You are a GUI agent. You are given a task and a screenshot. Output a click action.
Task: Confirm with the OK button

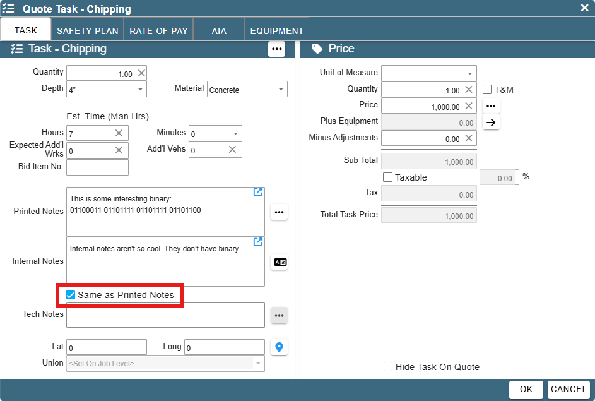[526, 389]
